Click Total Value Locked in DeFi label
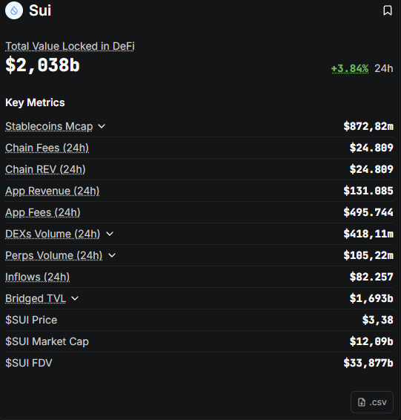 (x=70, y=46)
